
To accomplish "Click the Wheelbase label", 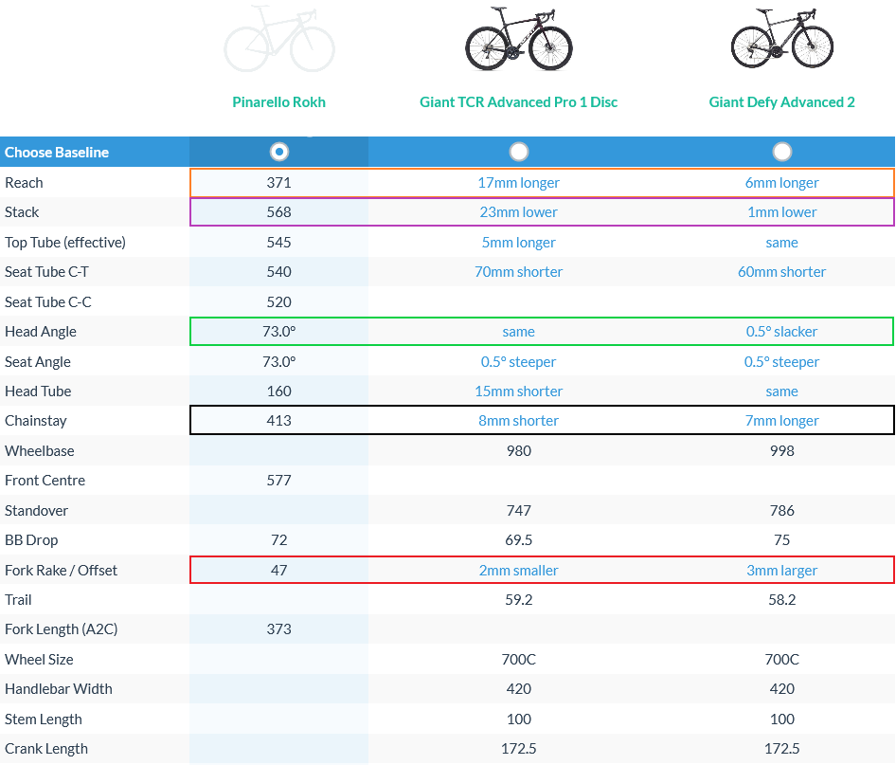I will pos(40,451).
